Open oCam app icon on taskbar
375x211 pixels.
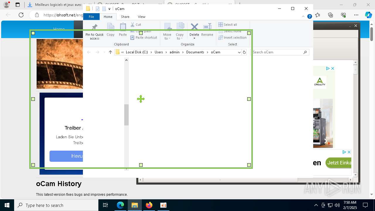163,205
